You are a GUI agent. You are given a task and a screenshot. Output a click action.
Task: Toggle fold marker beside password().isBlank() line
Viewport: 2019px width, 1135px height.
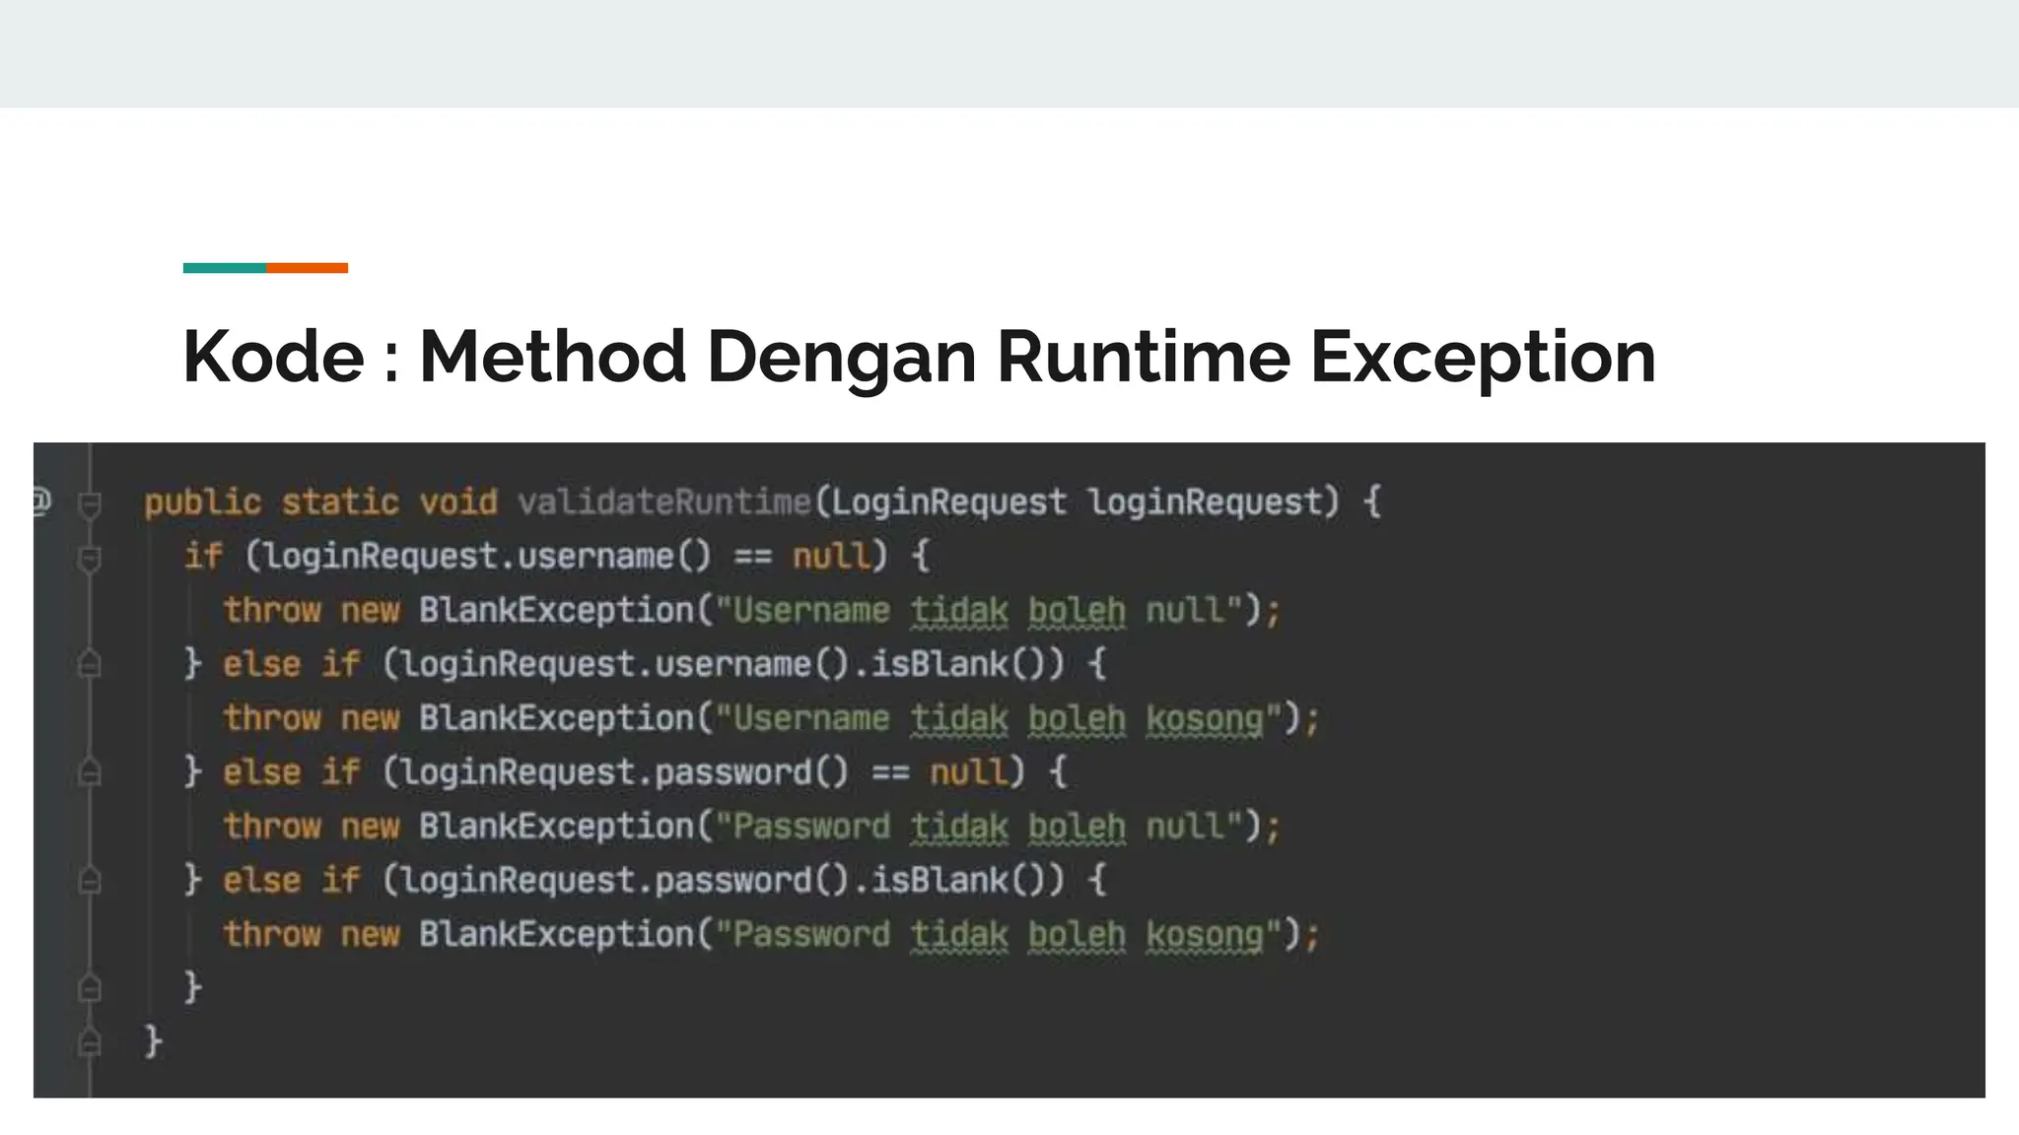tap(90, 879)
